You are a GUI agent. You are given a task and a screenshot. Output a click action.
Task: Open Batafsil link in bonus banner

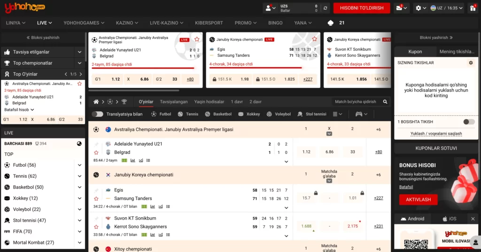[406, 187]
